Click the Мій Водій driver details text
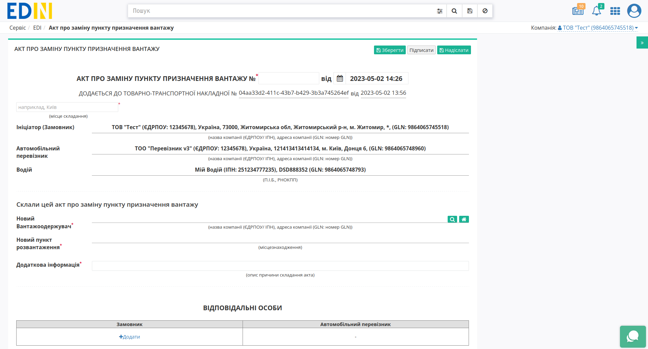Viewport: 648px width, 349px height. [x=280, y=170]
